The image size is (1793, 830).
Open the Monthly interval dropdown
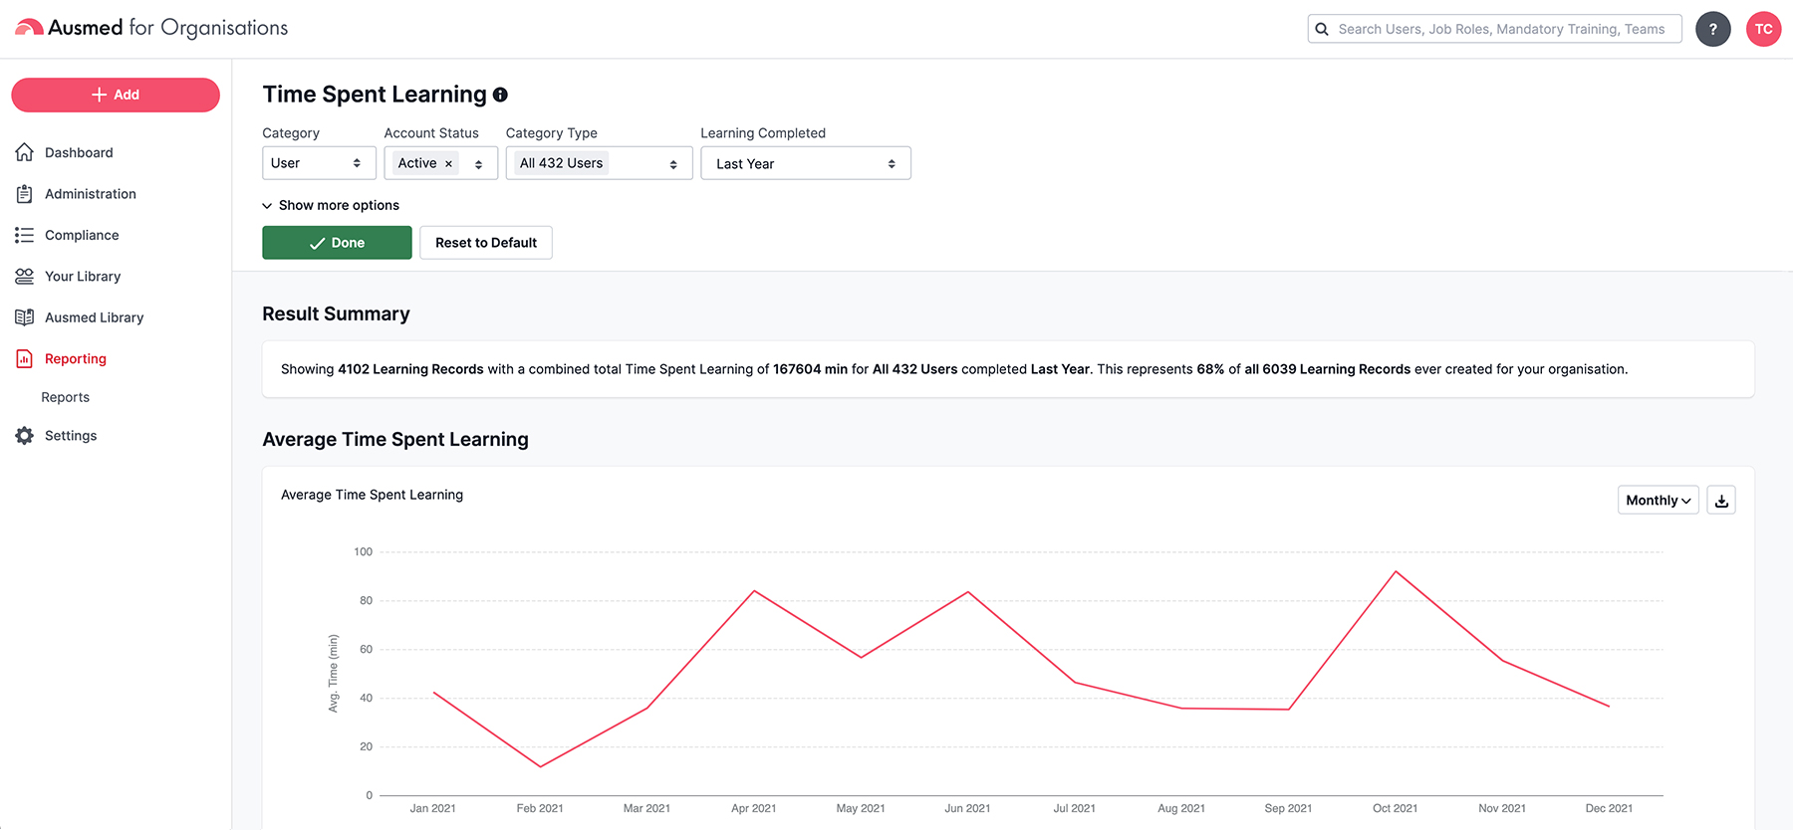(1658, 500)
